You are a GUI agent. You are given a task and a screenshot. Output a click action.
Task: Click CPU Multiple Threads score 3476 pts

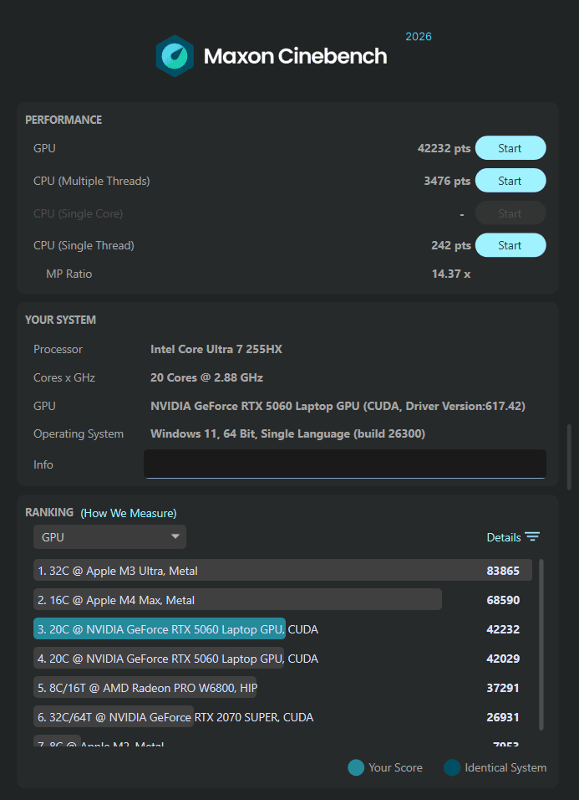(447, 181)
